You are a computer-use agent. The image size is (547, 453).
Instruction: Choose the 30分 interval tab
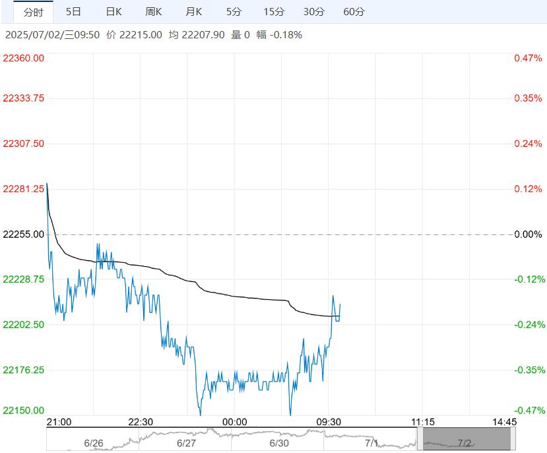pyautogui.click(x=314, y=12)
